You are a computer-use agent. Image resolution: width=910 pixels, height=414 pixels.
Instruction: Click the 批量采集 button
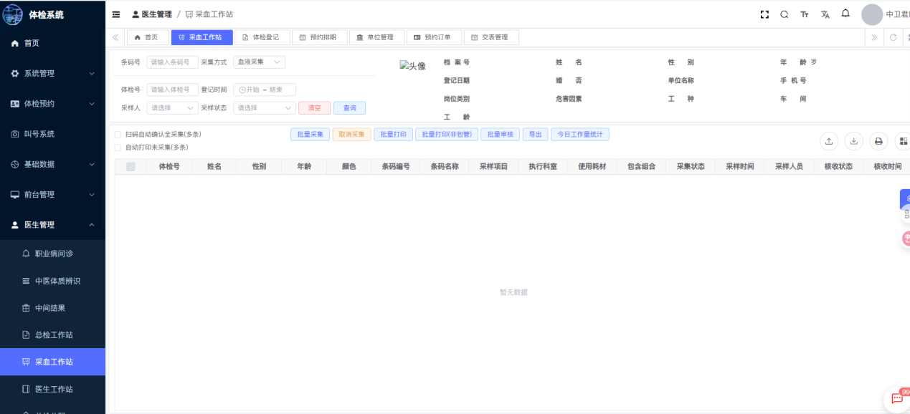click(310, 134)
